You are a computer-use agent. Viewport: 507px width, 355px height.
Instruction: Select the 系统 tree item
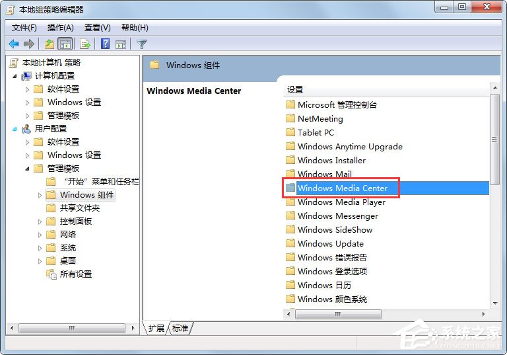[x=68, y=248]
